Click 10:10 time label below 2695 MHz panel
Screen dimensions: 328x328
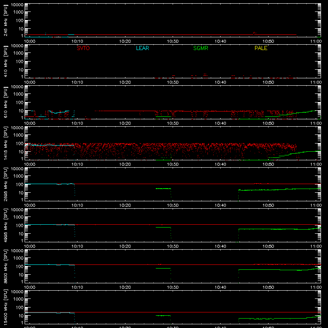point(77,205)
